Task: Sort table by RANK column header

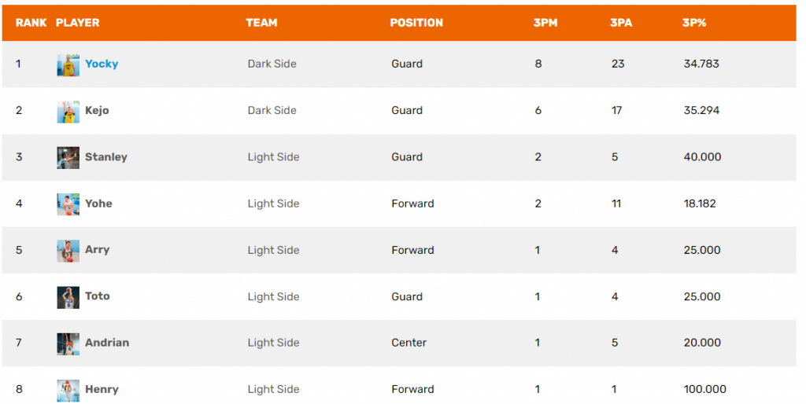Action: click(x=31, y=23)
